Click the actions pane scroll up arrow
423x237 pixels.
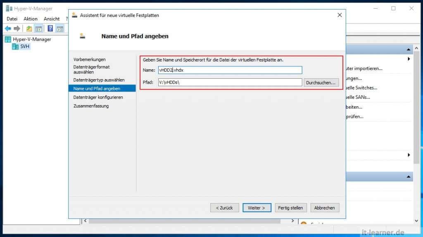(x=416, y=48)
